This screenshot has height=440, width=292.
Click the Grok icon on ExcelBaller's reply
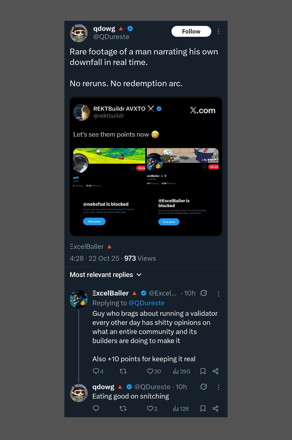coord(204,293)
